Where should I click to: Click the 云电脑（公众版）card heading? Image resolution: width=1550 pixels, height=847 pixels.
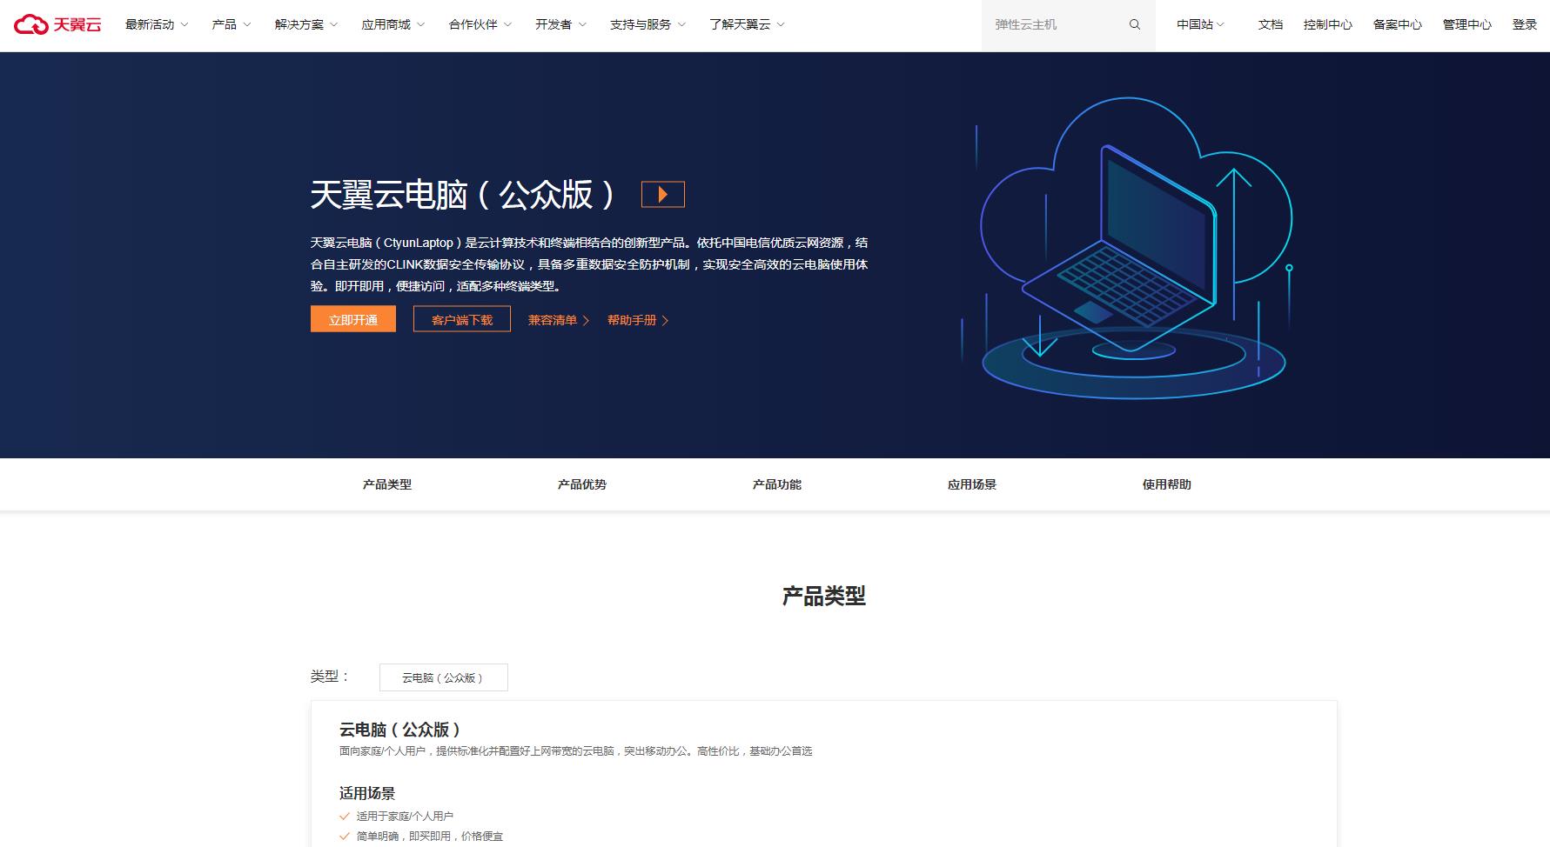(x=400, y=730)
